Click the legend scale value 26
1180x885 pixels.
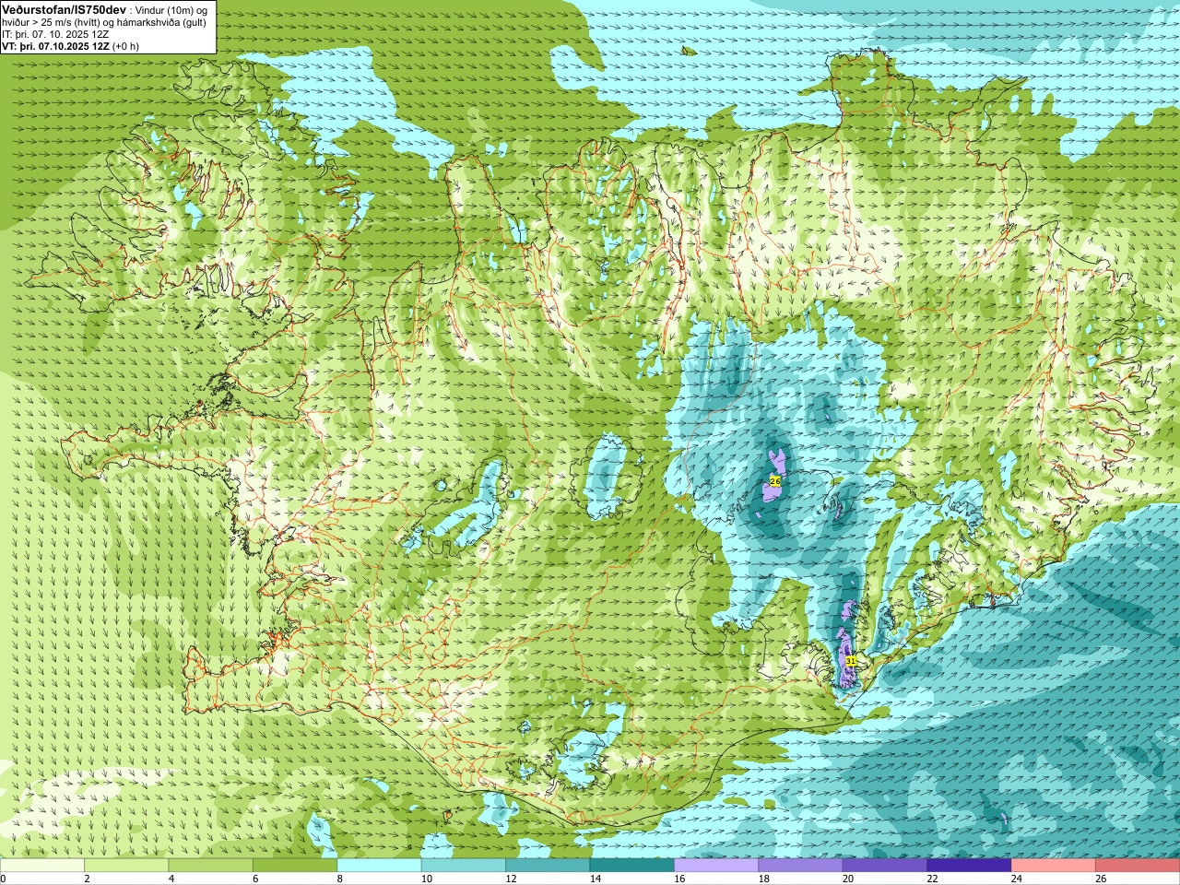[x=1101, y=879]
